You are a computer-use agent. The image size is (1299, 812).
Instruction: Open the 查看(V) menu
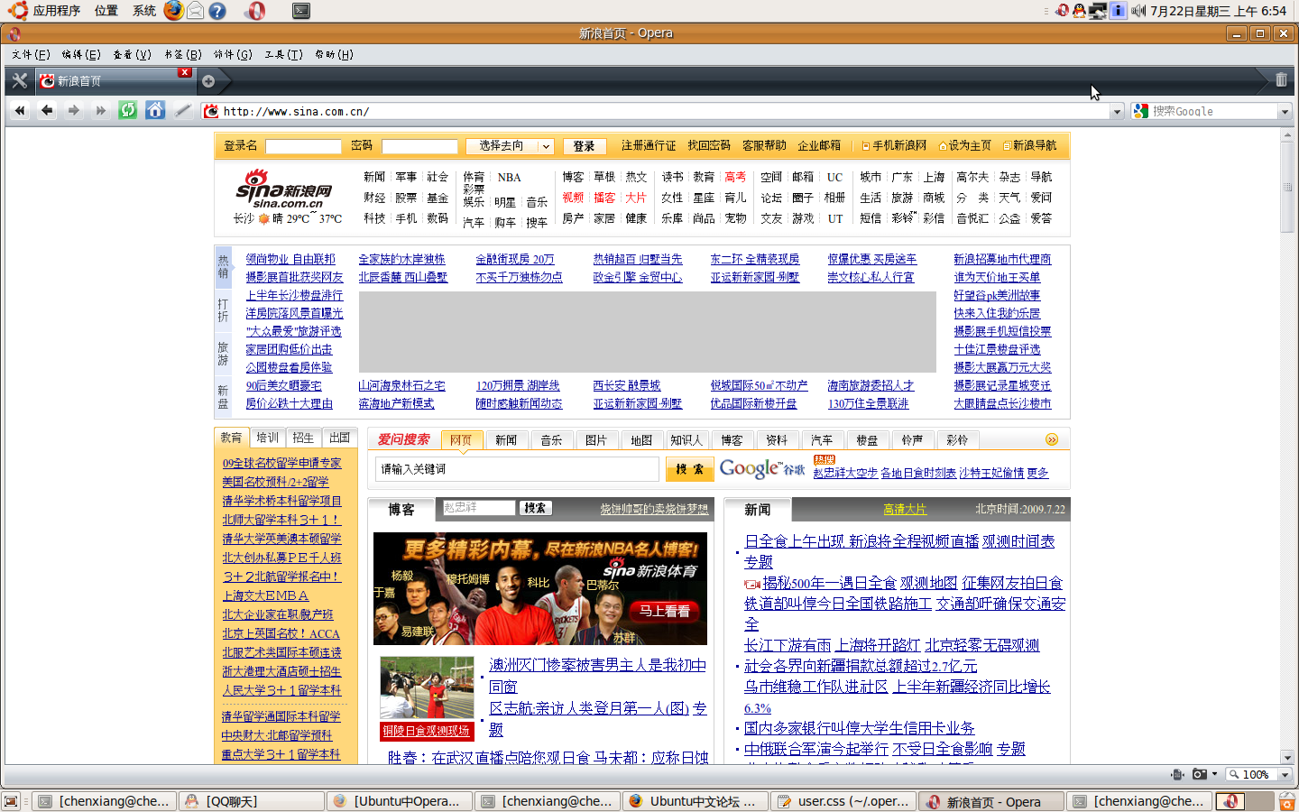point(132,54)
